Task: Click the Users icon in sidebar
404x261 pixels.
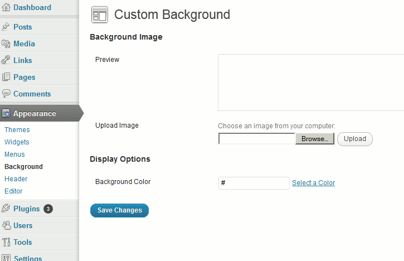Action: (6, 225)
